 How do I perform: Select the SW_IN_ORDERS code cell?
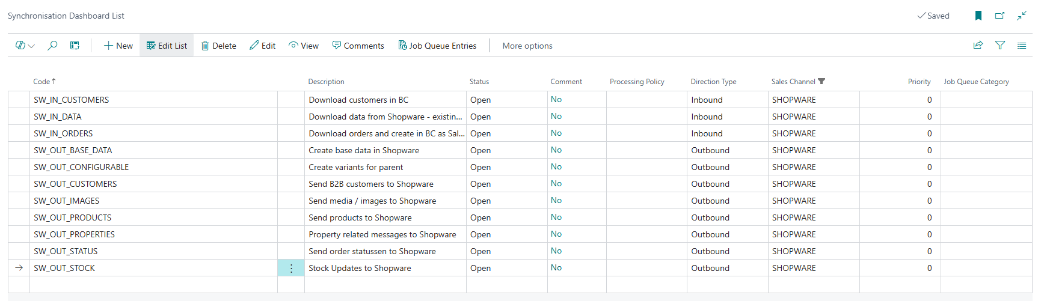coord(153,133)
